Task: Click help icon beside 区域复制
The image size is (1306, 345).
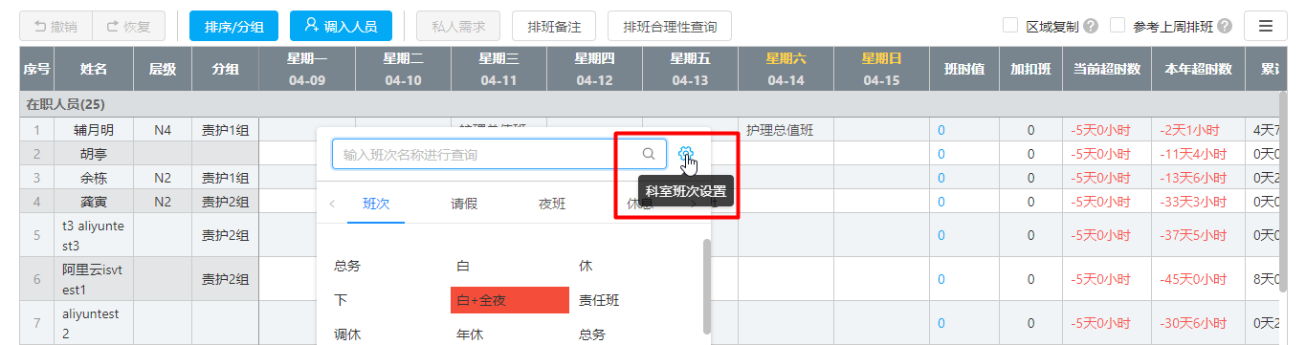Action: coord(1091,27)
